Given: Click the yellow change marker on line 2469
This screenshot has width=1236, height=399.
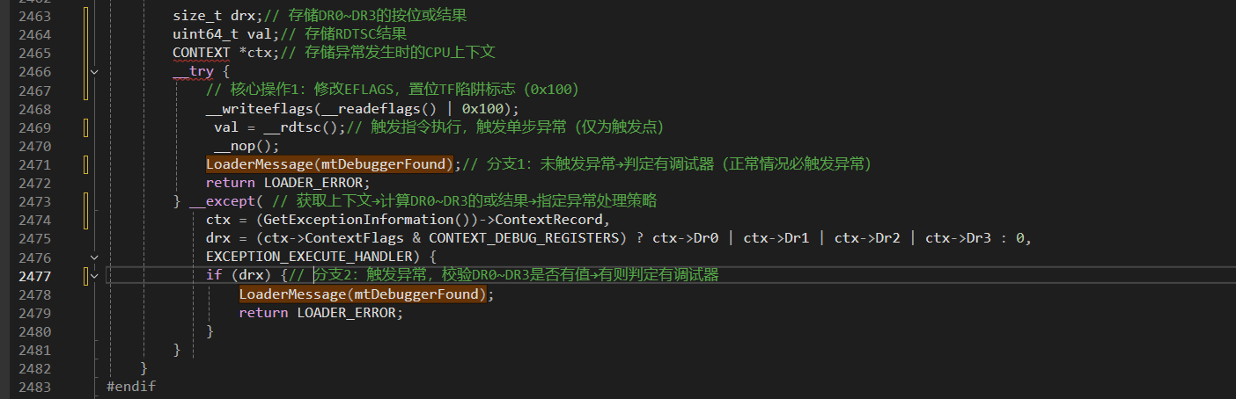Looking at the screenshot, I should (86, 127).
